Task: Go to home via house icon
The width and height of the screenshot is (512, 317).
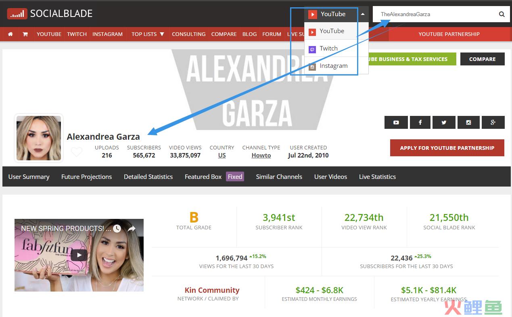Action: point(10,34)
